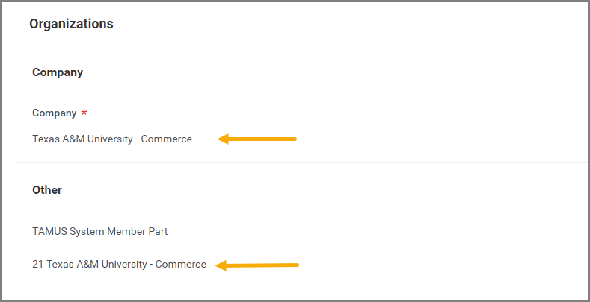Click the arrowhead of the lower orange arrow
590x302 pixels.
tap(222, 265)
